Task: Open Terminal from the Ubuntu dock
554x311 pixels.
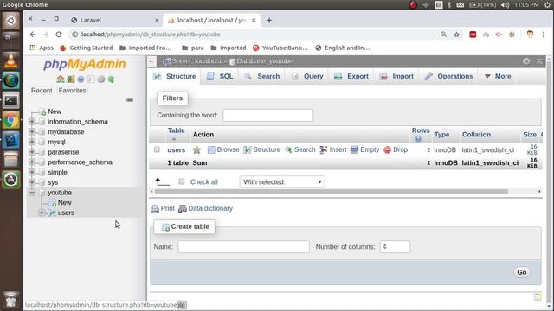Action: point(11,101)
